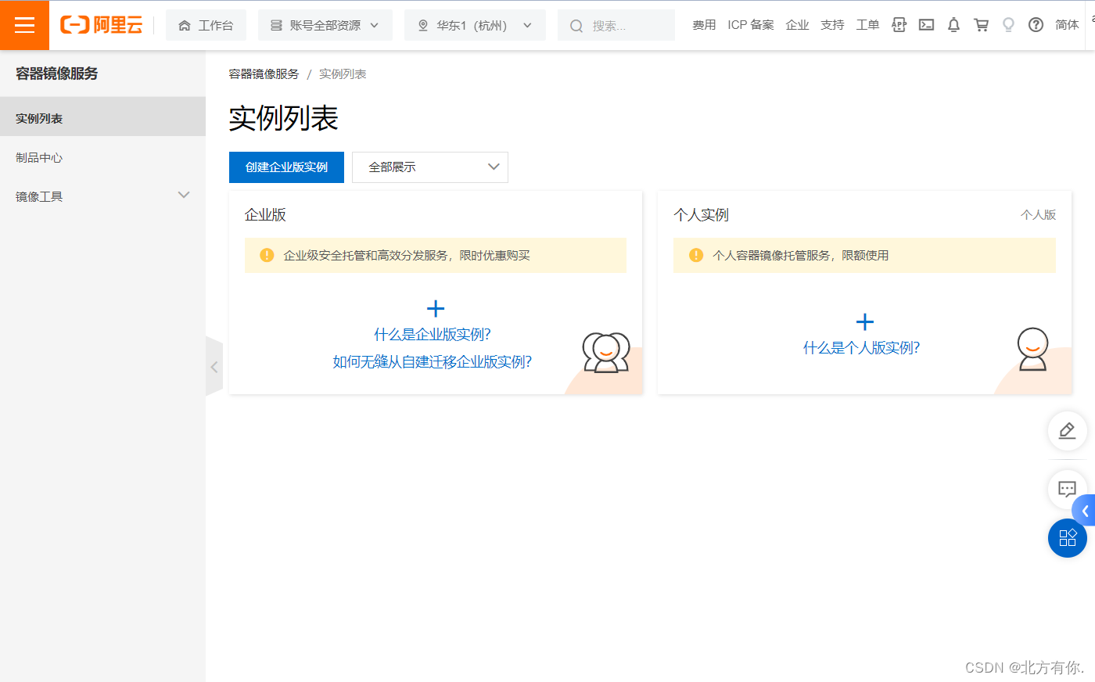This screenshot has height=682, width=1095.
Task: Open the Cloud Shell terminal icon
Action: [x=926, y=25]
